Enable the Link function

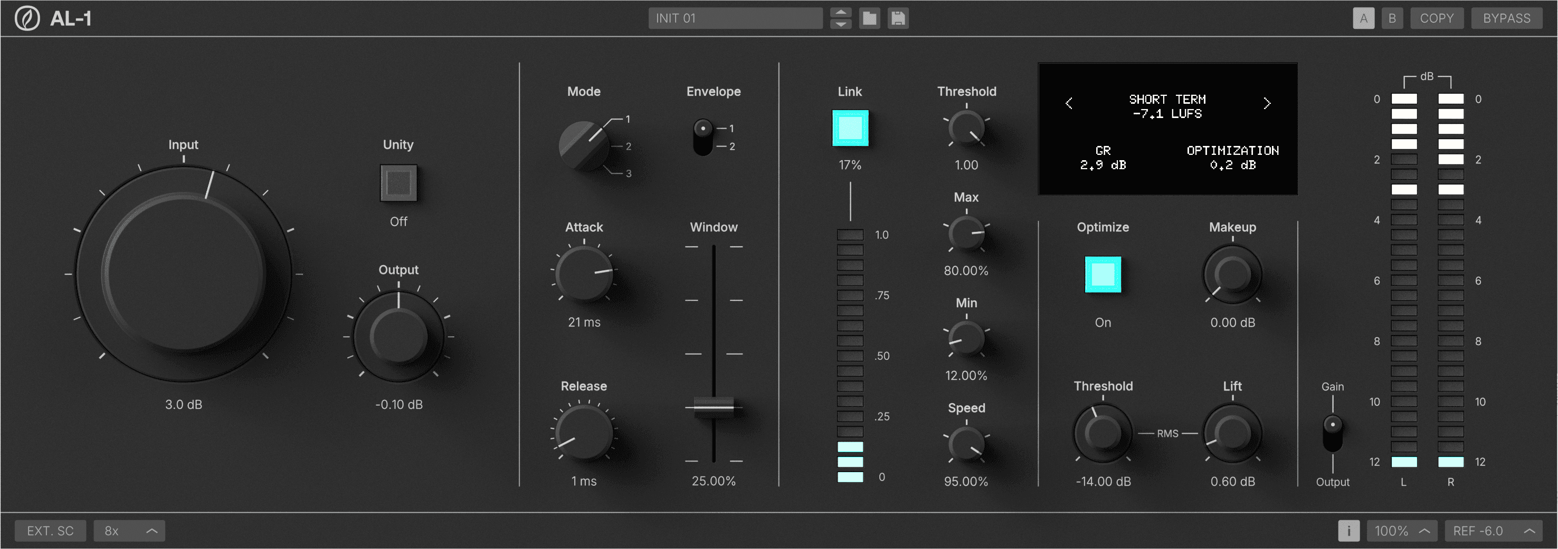pyautogui.click(x=850, y=129)
